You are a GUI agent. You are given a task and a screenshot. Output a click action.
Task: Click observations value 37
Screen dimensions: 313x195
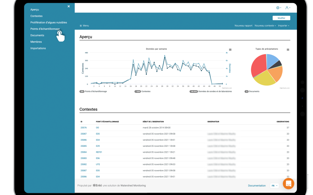tap(288, 128)
